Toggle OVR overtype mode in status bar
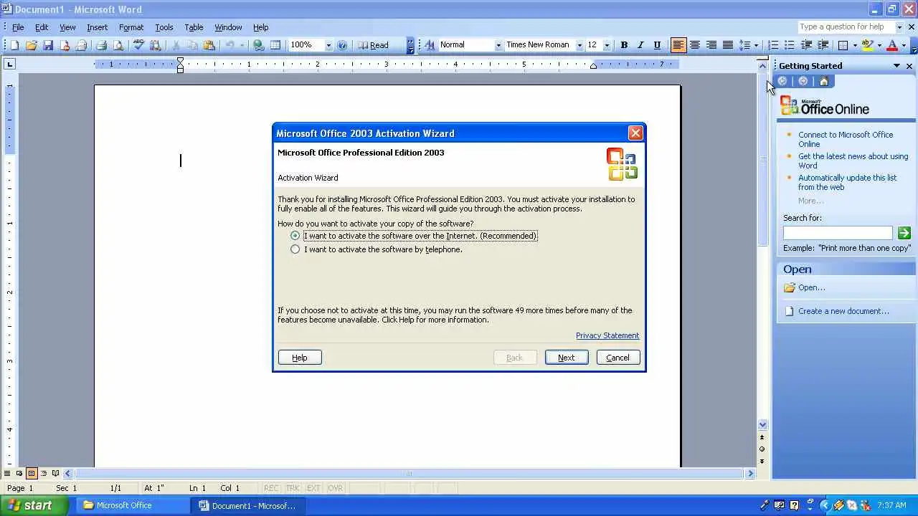The height and width of the screenshot is (516, 918). click(335, 488)
